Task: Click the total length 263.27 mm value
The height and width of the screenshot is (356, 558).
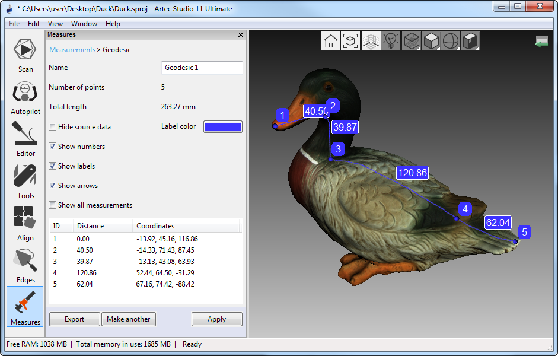Action: tap(178, 107)
